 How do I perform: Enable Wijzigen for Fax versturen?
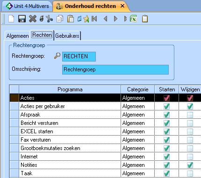pyautogui.click(x=190, y=140)
